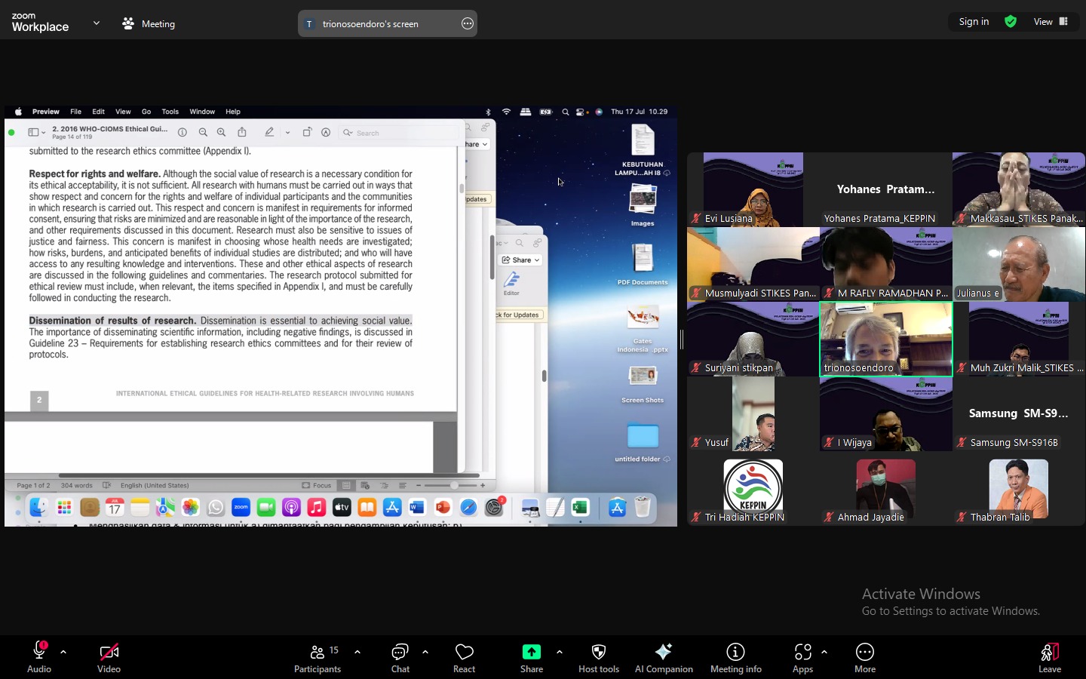Launch AI Companion
Viewport: 1086px width, 679px height.
(664, 657)
